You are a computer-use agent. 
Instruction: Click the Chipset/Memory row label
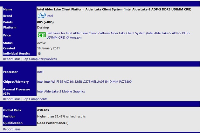(16, 82)
